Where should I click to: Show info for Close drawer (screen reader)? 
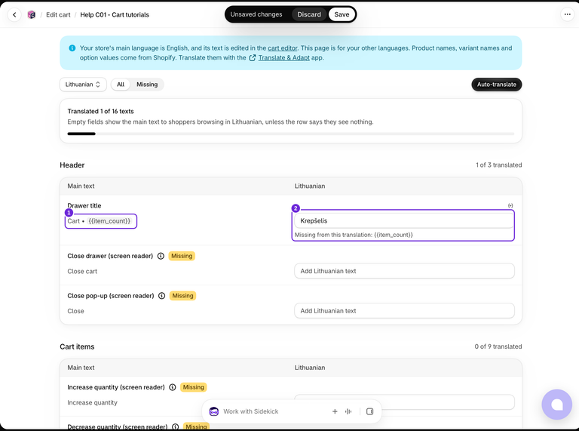tap(161, 256)
